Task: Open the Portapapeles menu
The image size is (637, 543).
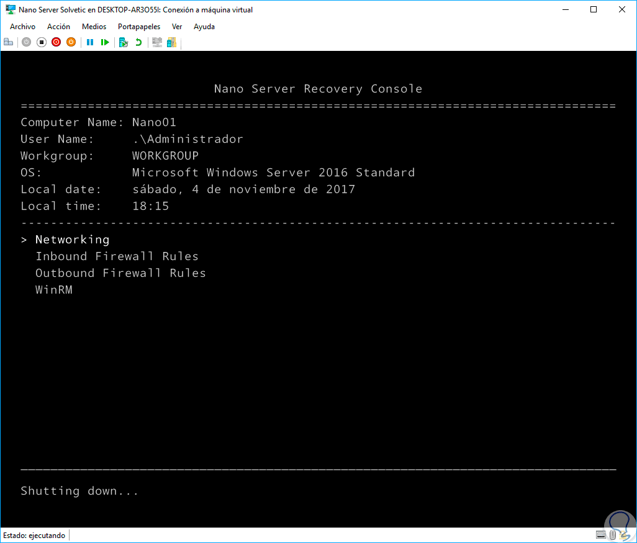Action: point(139,27)
